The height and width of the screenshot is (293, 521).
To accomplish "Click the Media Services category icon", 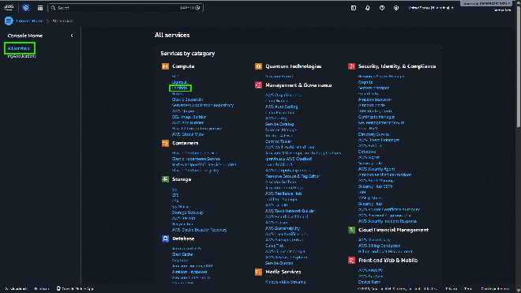I will click(258, 272).
